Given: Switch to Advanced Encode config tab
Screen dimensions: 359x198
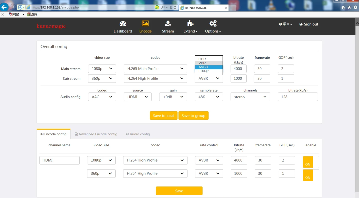Looking at the screenshot, I should (x=96, y=134).
